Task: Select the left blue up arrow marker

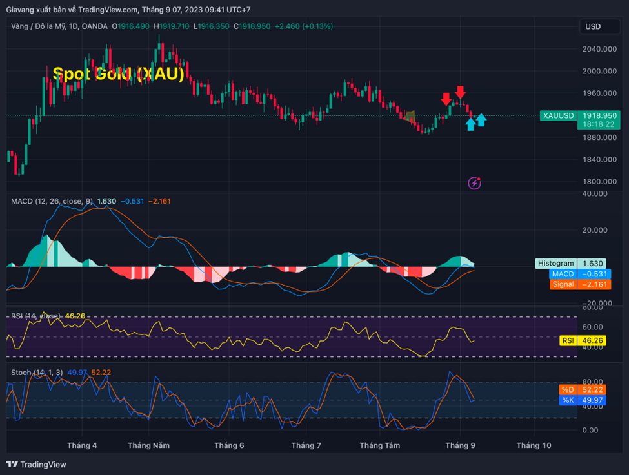Action: point(470,124)
